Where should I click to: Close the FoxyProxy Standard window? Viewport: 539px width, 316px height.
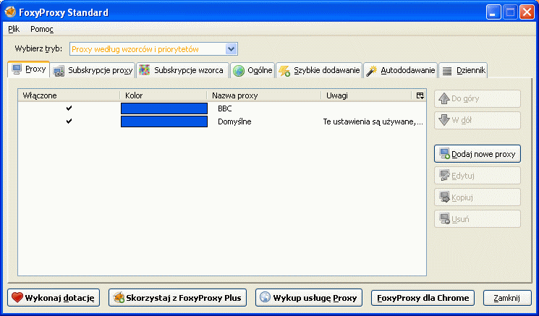click(x=527, y=13)
